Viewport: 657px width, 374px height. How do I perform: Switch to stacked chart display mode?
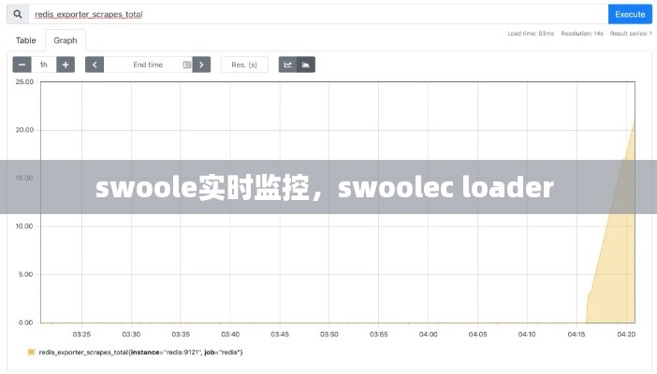click(x=306, y=65)
